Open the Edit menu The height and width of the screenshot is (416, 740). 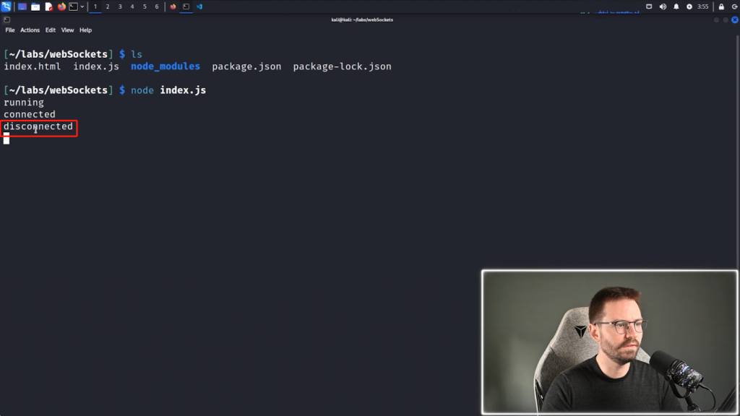51,30
